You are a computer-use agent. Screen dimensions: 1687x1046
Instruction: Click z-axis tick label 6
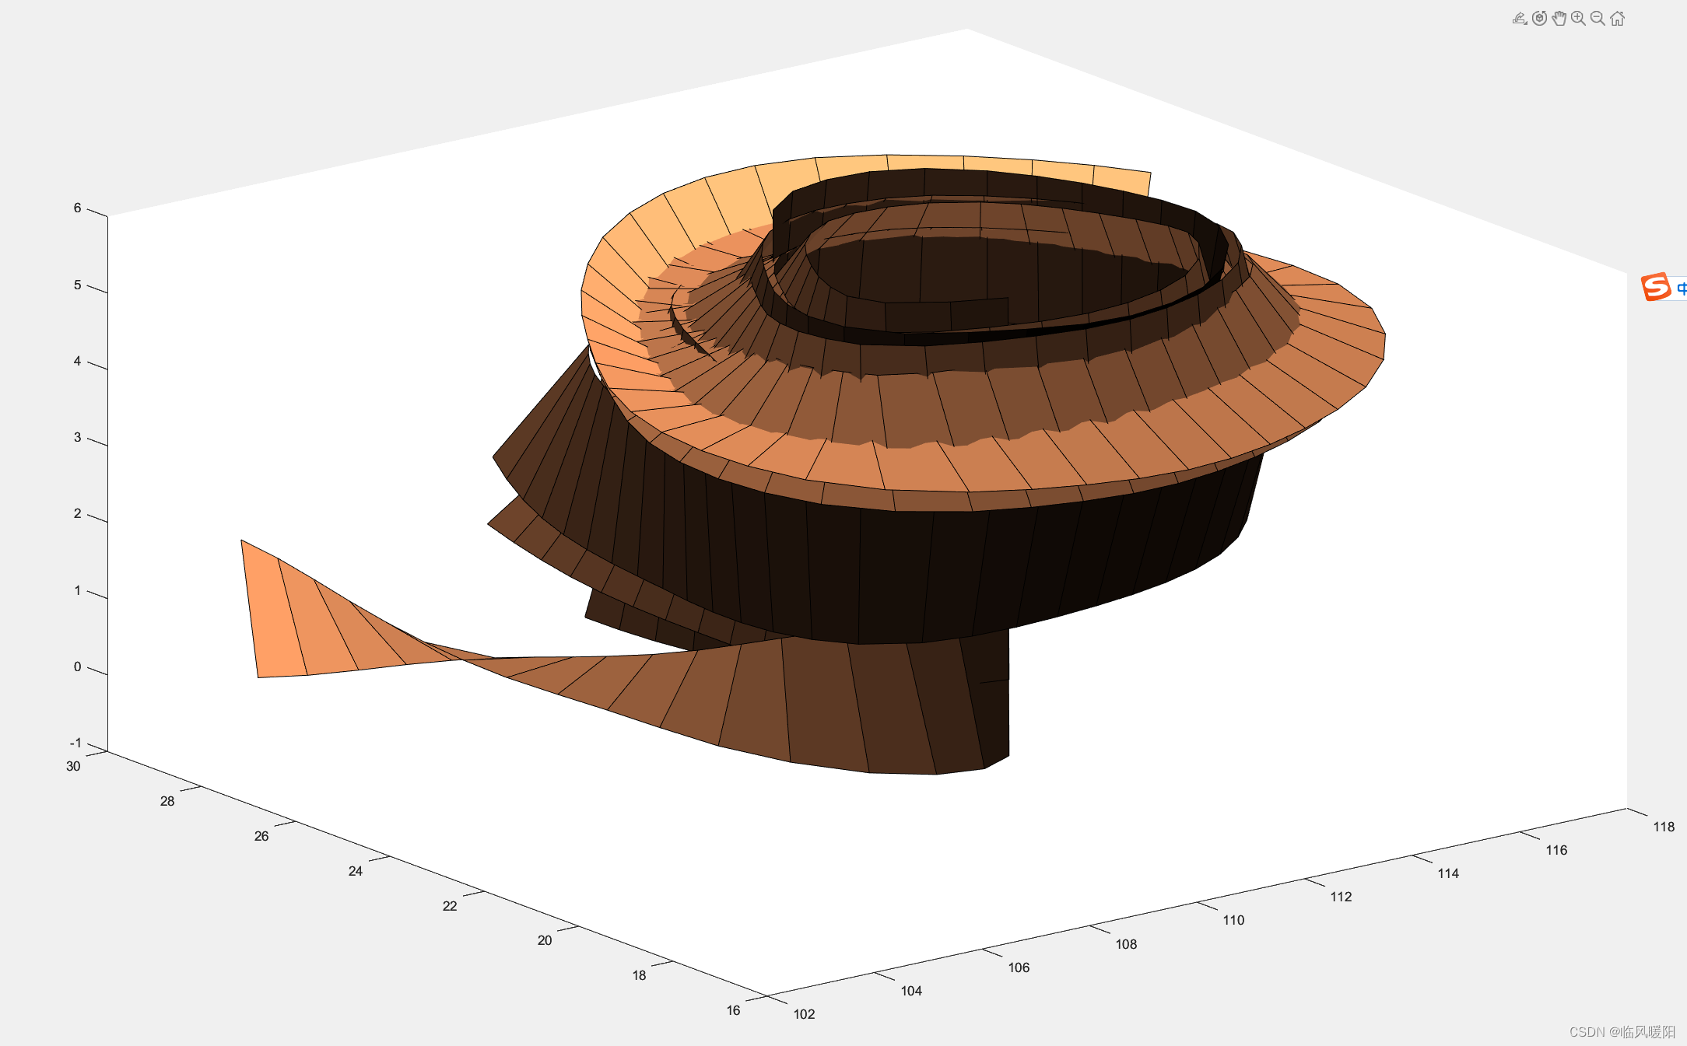click(x=77, y=208)
